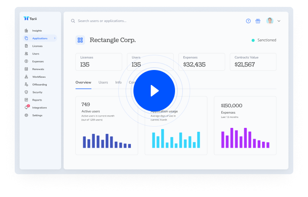Click the Expenses $32,435 stat card
The image size is (308, 197).
click(x=202, y=62)
